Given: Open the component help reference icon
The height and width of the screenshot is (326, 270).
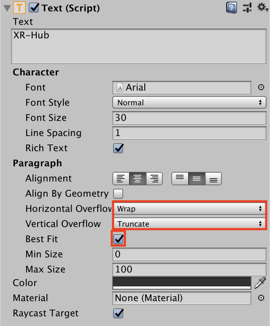Looking at the screenshot, I should point(232,8).
